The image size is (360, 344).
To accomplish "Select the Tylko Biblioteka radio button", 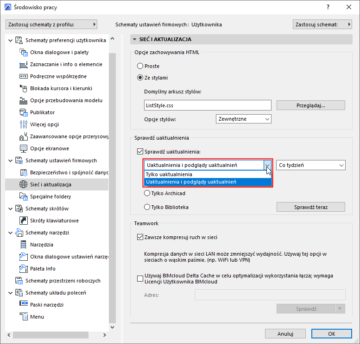I will (147, 207).
